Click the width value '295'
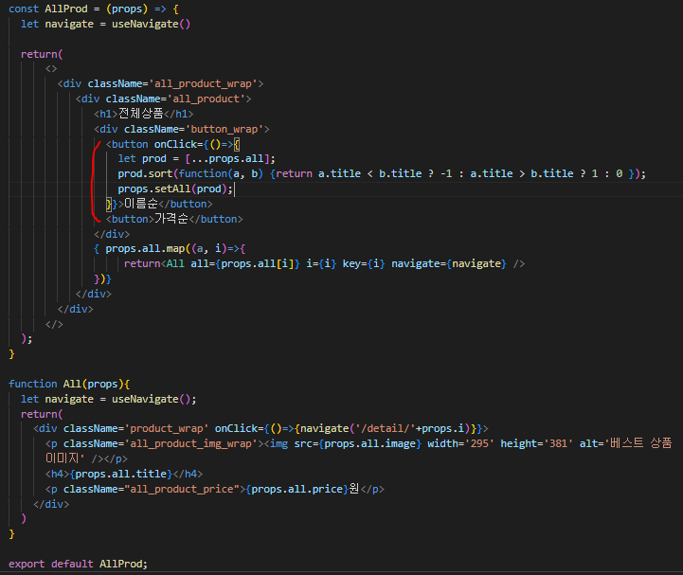The height and width of the screenshot is (575, 683). 479,443
